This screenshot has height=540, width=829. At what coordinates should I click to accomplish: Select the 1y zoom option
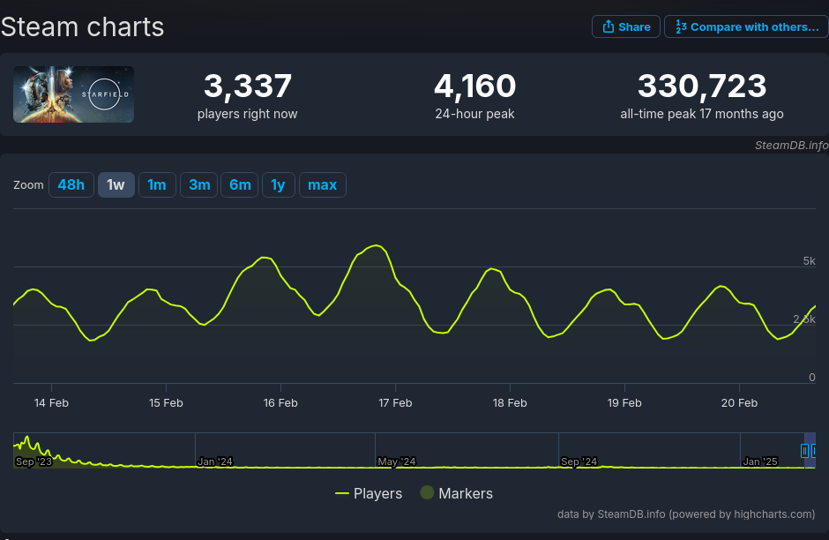[279, 184]
